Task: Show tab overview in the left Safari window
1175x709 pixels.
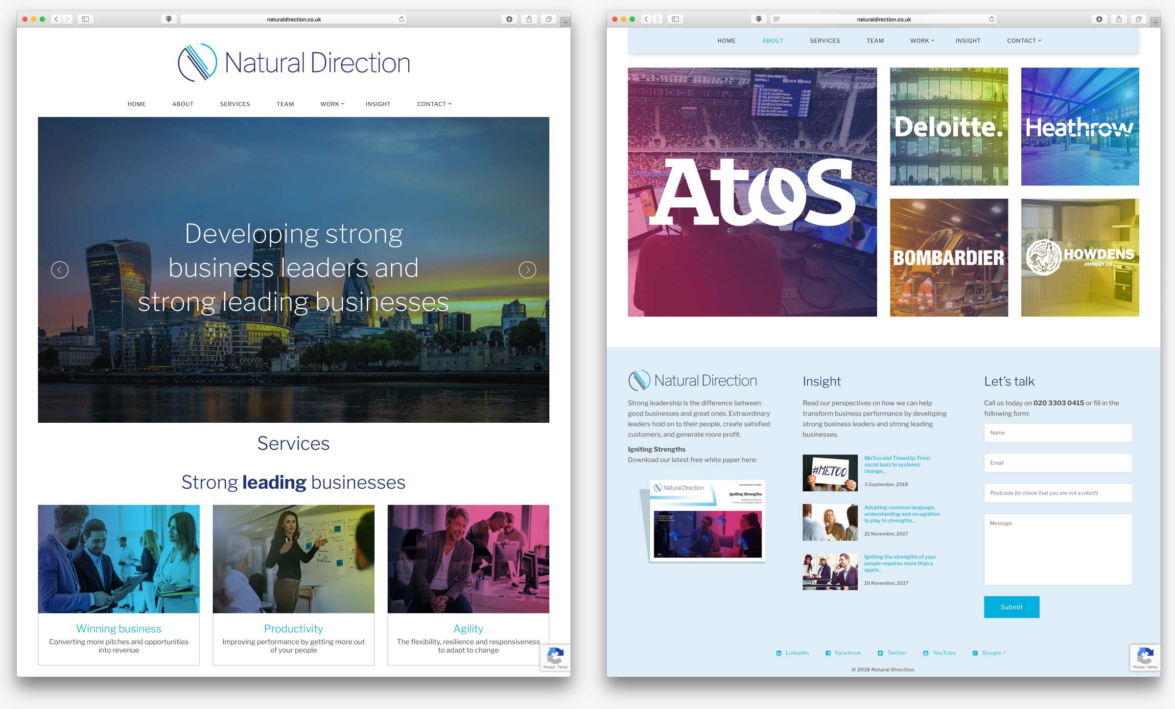Action: pos(548,19)
